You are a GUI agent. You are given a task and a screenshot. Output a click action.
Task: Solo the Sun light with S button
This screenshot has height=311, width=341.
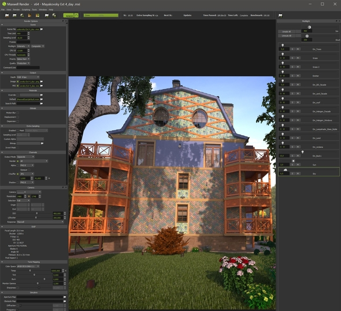tap(292, 165)
